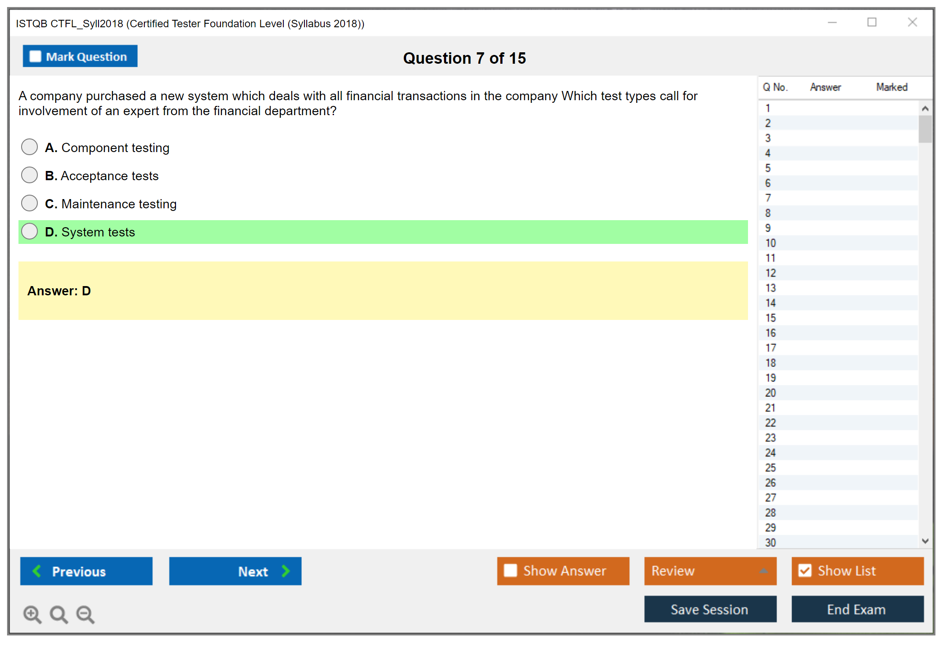Toggle the Show Answer checkbox

tap(510, 570)
